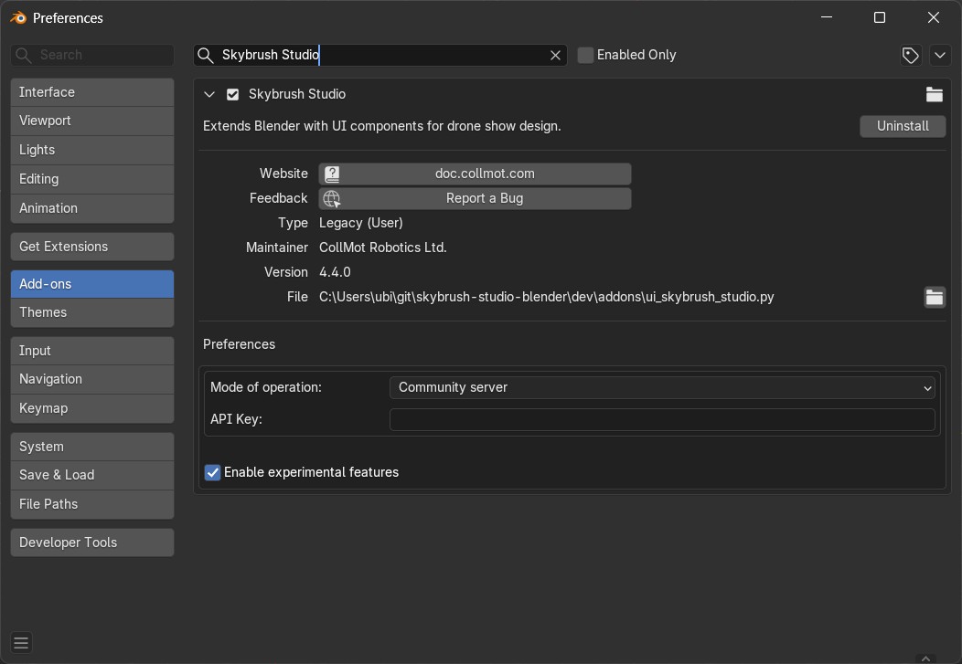
Task: Minimize the Preferences window
Action: [x=827, y=17]
